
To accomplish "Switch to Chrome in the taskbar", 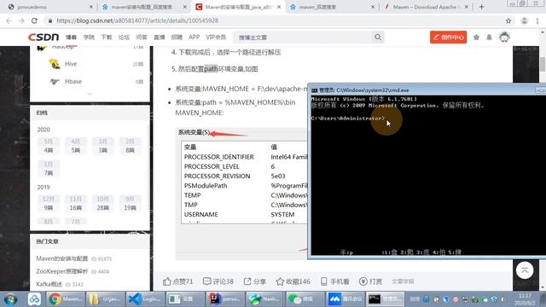I will coord(65,299).
